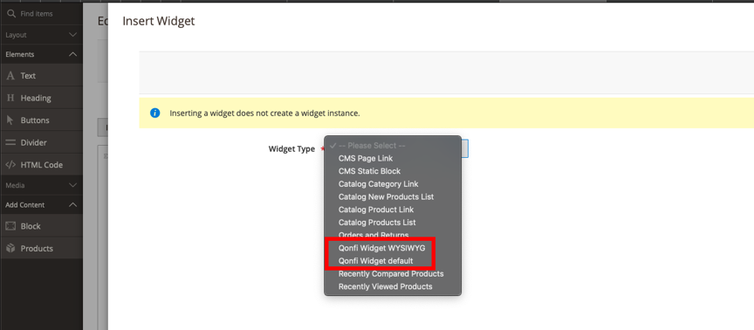Click the widget instance notice text
The height and width of the screenshot is (330, 754).
coord(265,113)
